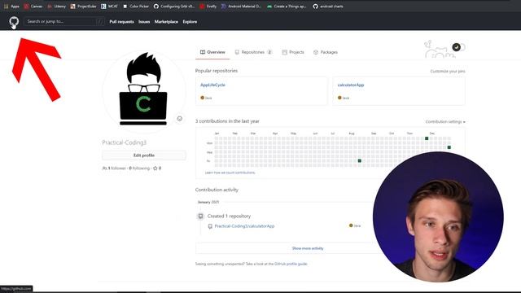Viewport: 521px width, 293px height.
Task: Click the December green contribution square
Action: pos(427,138)
